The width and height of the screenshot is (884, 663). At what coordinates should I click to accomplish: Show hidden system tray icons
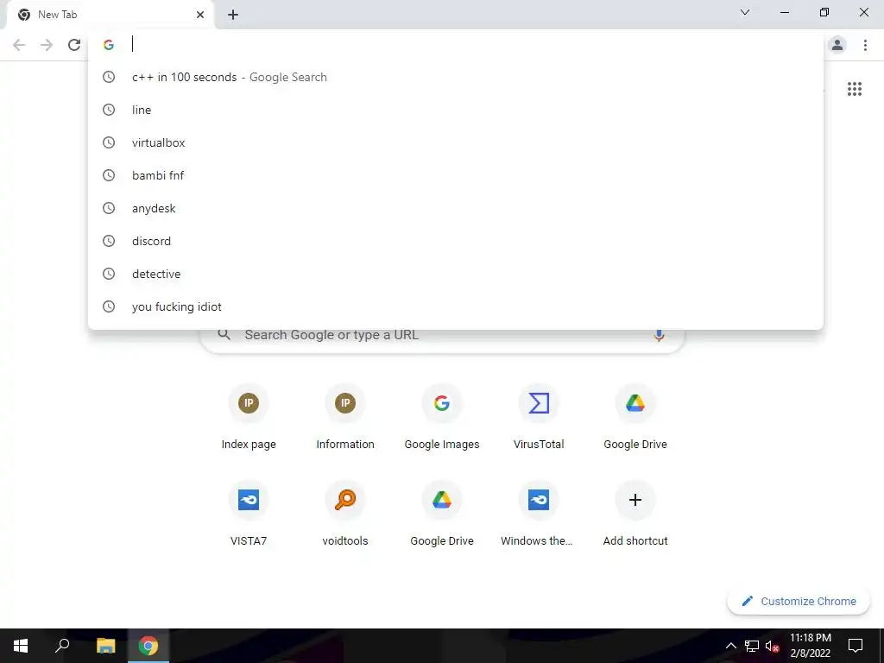(730, 646)
